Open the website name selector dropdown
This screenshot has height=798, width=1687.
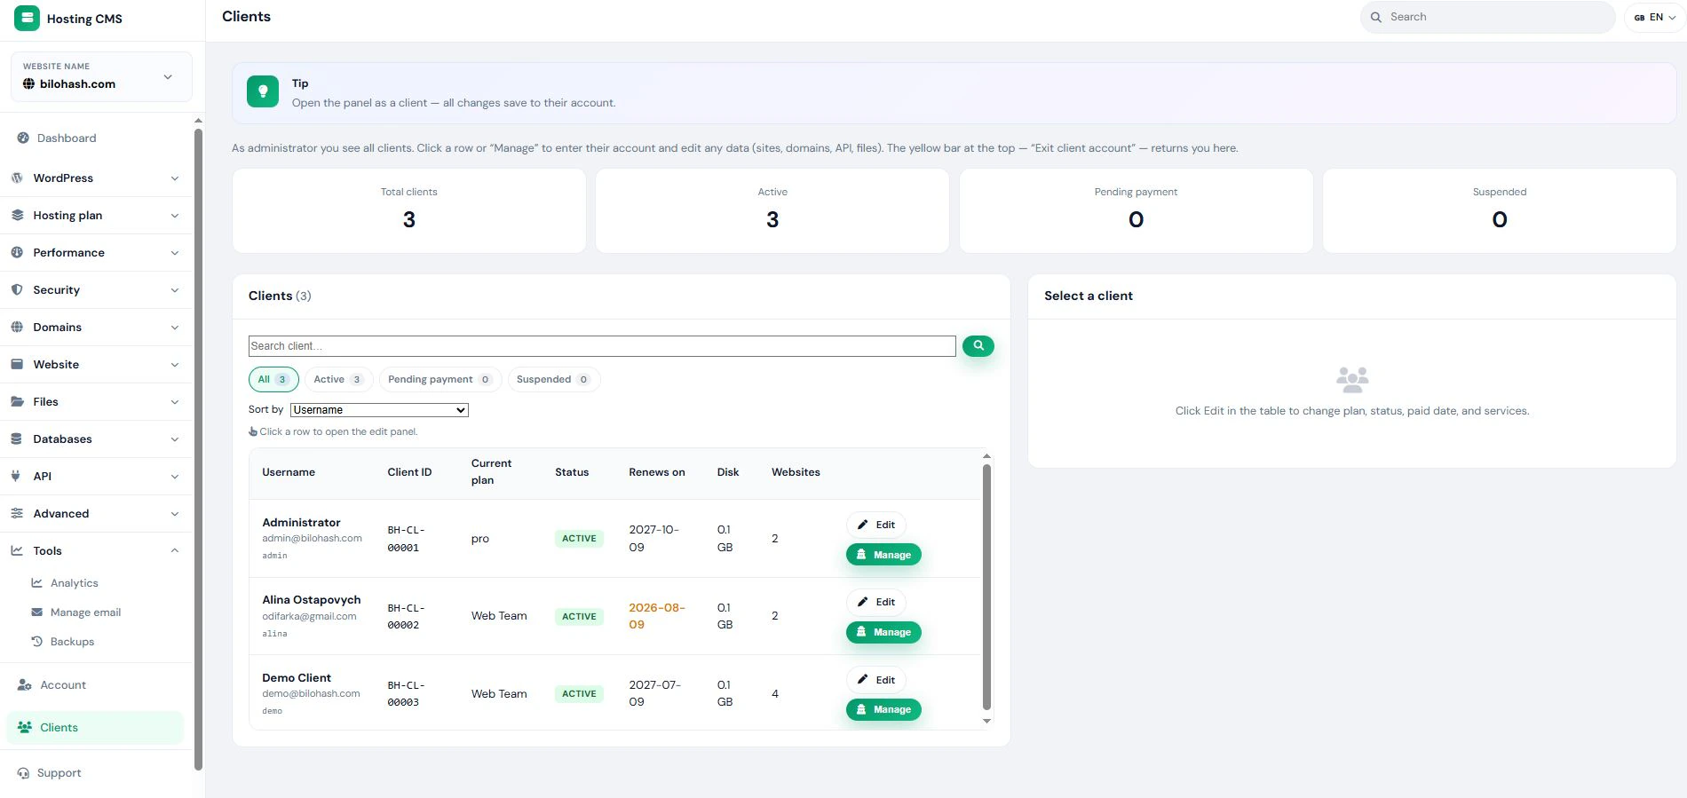pos(101,76)
